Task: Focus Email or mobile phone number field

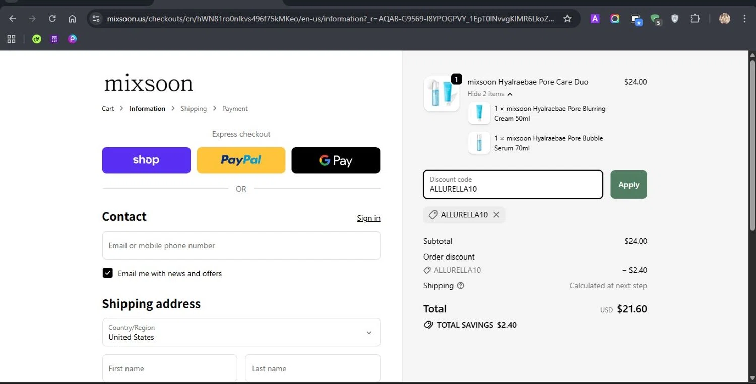Action: tap(241, 245)
